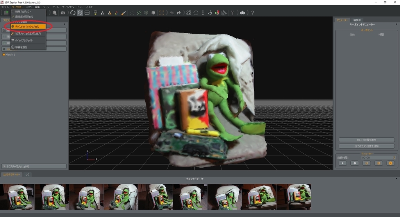Close the キーポイントアニメーター panel

tap(396, 24)
